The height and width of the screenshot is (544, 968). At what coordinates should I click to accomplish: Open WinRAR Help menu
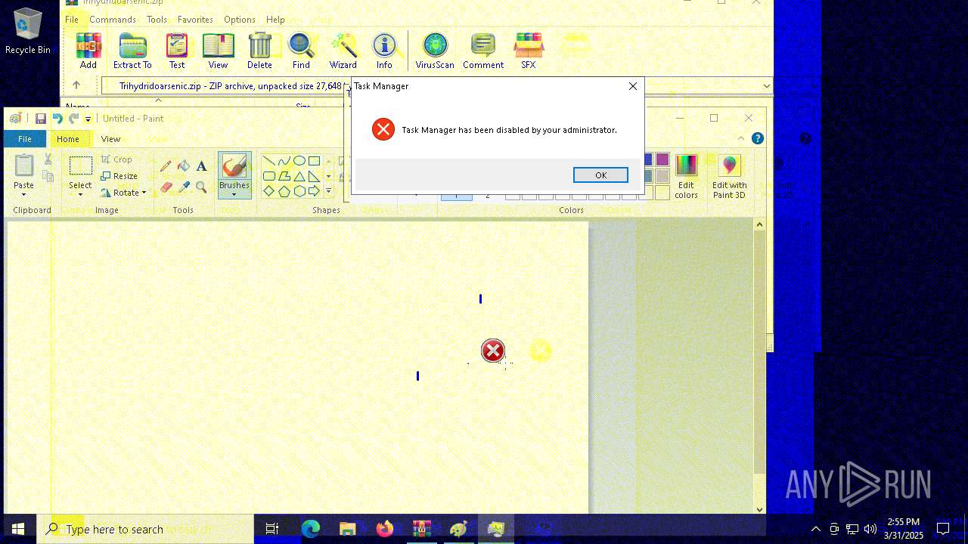[x=275, y=20]
